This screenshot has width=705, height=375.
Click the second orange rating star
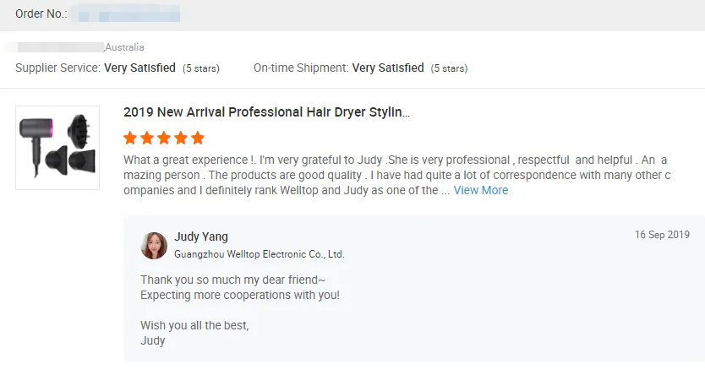[147, 138]
